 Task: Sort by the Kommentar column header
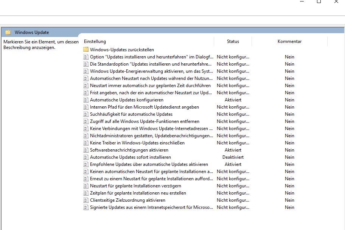coord(289,41)
